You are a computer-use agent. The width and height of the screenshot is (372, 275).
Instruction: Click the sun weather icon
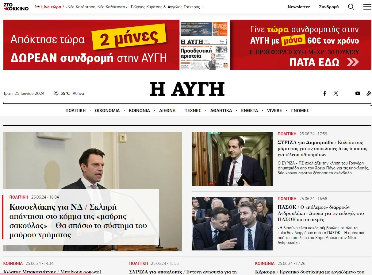click(56, 93)
